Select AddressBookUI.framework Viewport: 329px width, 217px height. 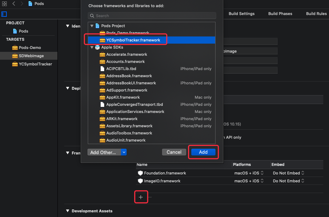[152, 83]
